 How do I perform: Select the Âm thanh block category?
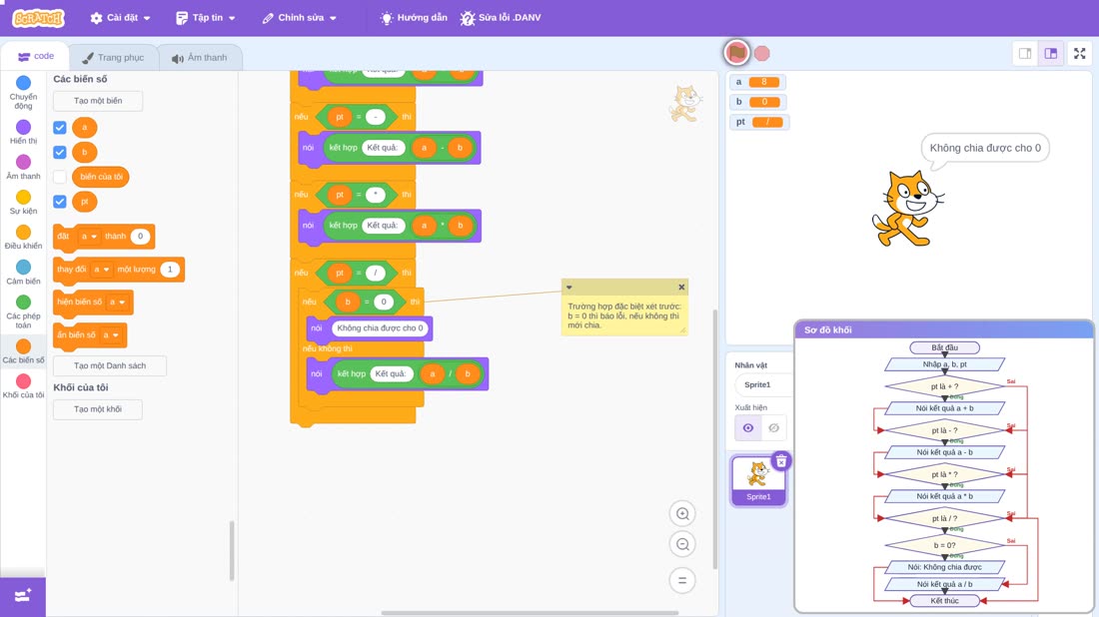point(23,168)
